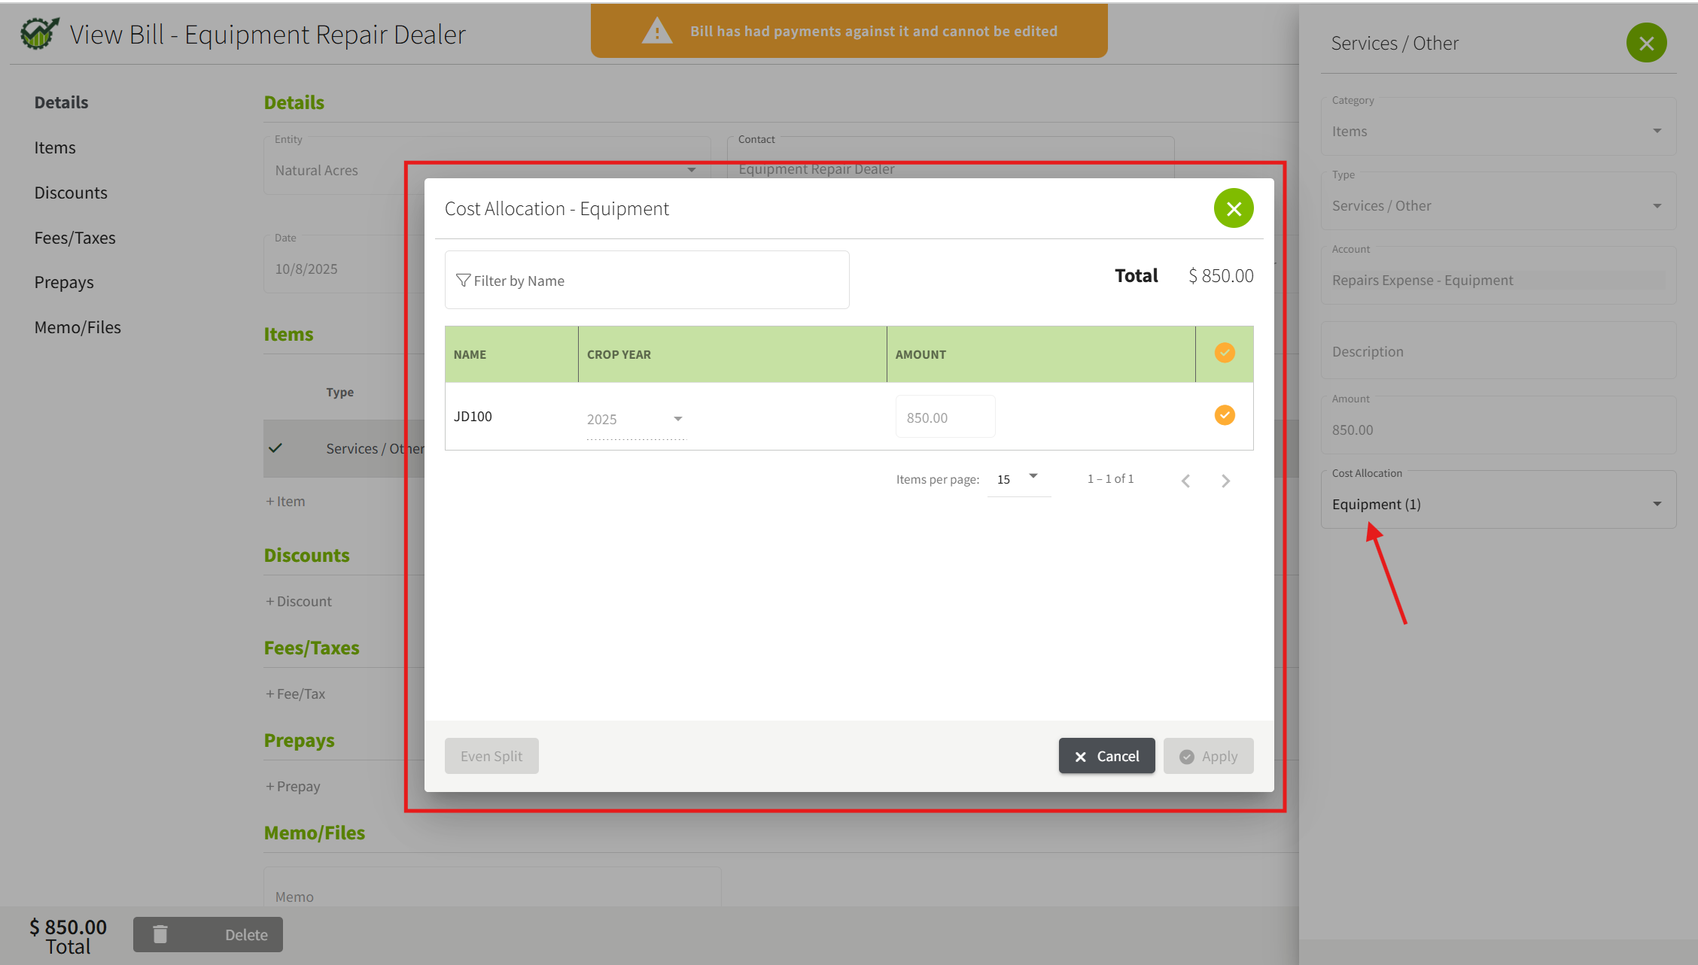The height and width of the screenshot is (965, 1698).
Task: Close the Services / Other side panel
Action: [1645, 43]
